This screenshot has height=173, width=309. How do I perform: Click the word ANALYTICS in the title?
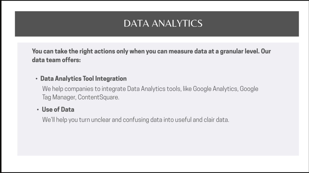coord(177,23)
